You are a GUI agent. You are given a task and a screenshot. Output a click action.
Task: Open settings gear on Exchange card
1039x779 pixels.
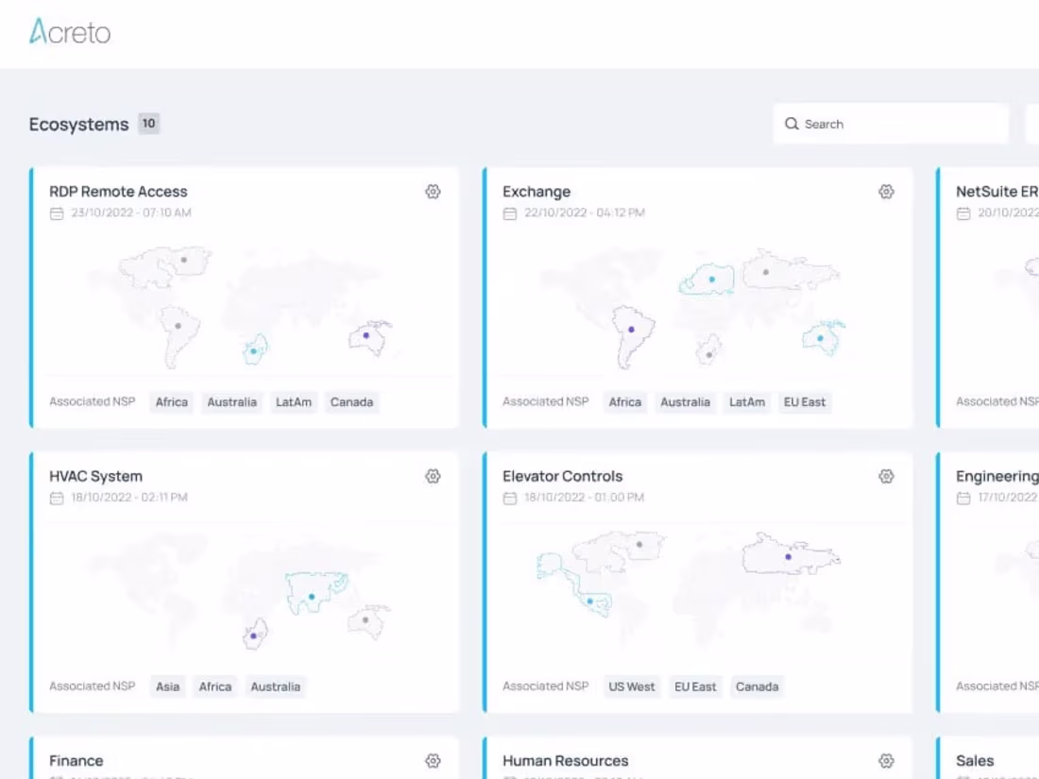point(886,192)
